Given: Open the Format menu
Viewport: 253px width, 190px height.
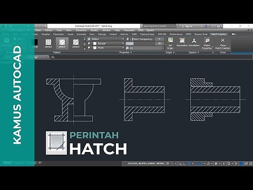Looking at the screenshot, I should click(48, 30).
